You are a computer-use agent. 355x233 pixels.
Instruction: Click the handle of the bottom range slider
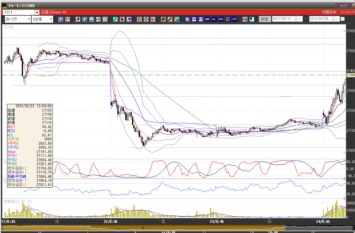(143, 228)
